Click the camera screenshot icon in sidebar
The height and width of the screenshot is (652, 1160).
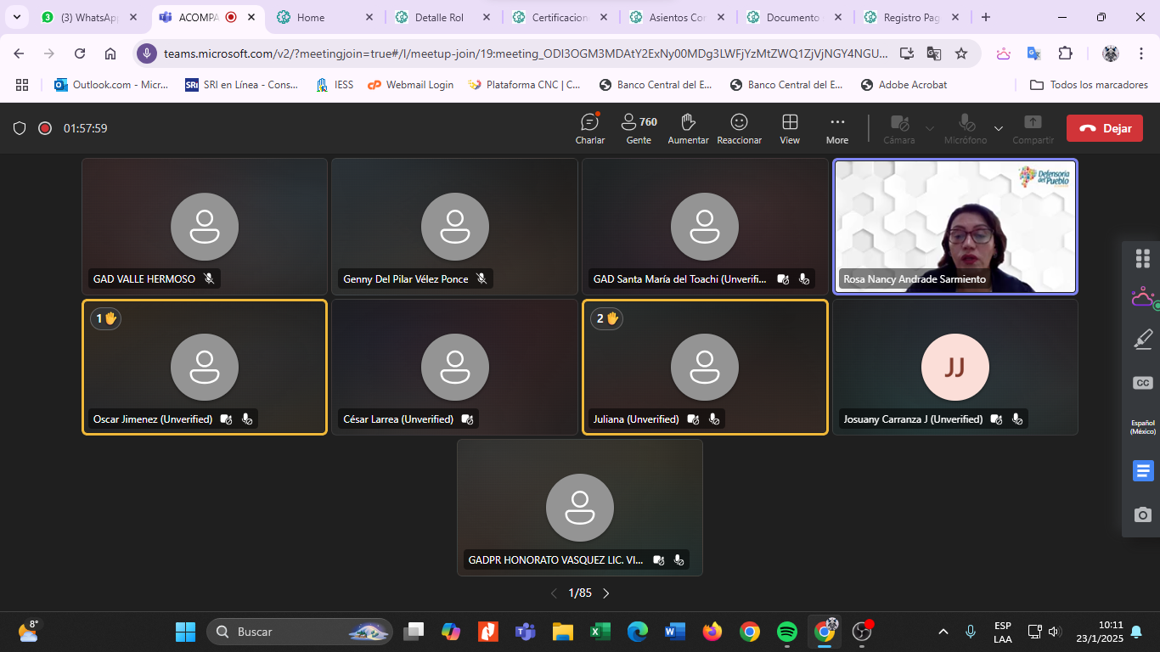(x=1143, y=514)
